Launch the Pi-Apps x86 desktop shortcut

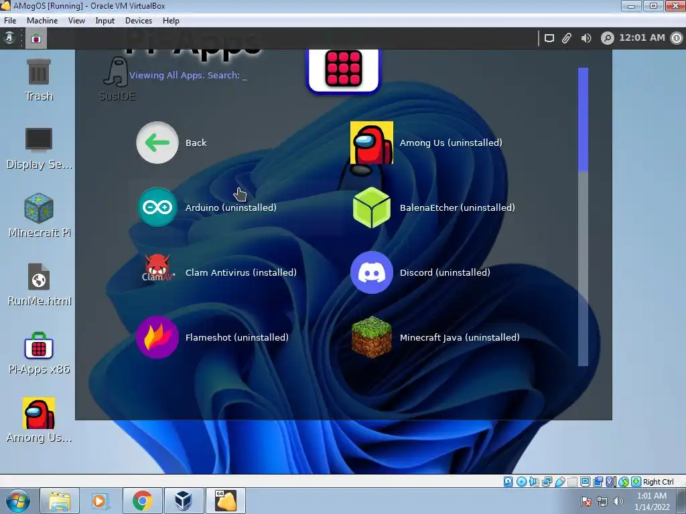pyautogui.click(x=39, y=353)
